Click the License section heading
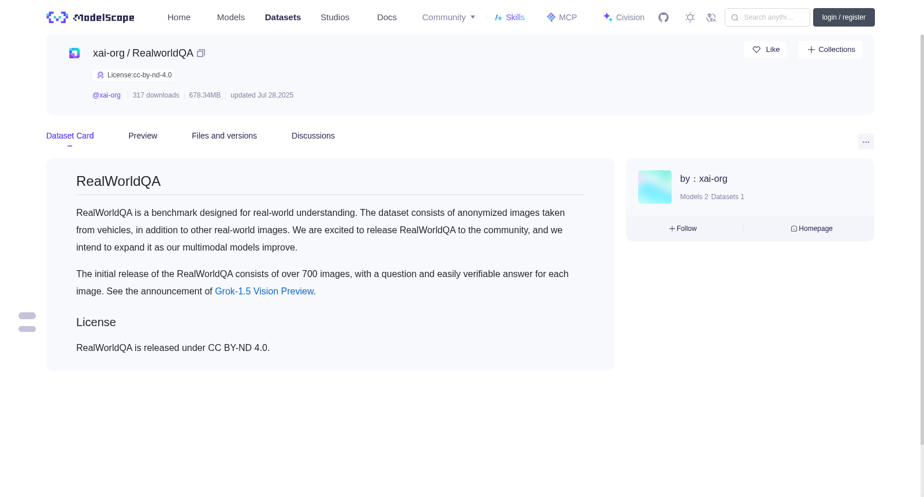The image size is (924, 497). [x=96, y=322]
